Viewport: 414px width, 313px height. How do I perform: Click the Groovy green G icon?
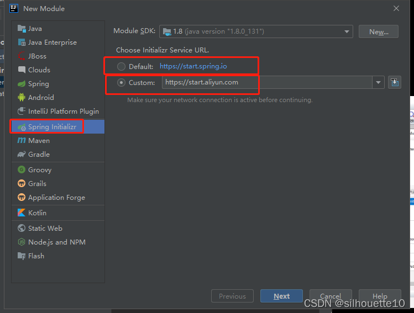tap(22, 169)
